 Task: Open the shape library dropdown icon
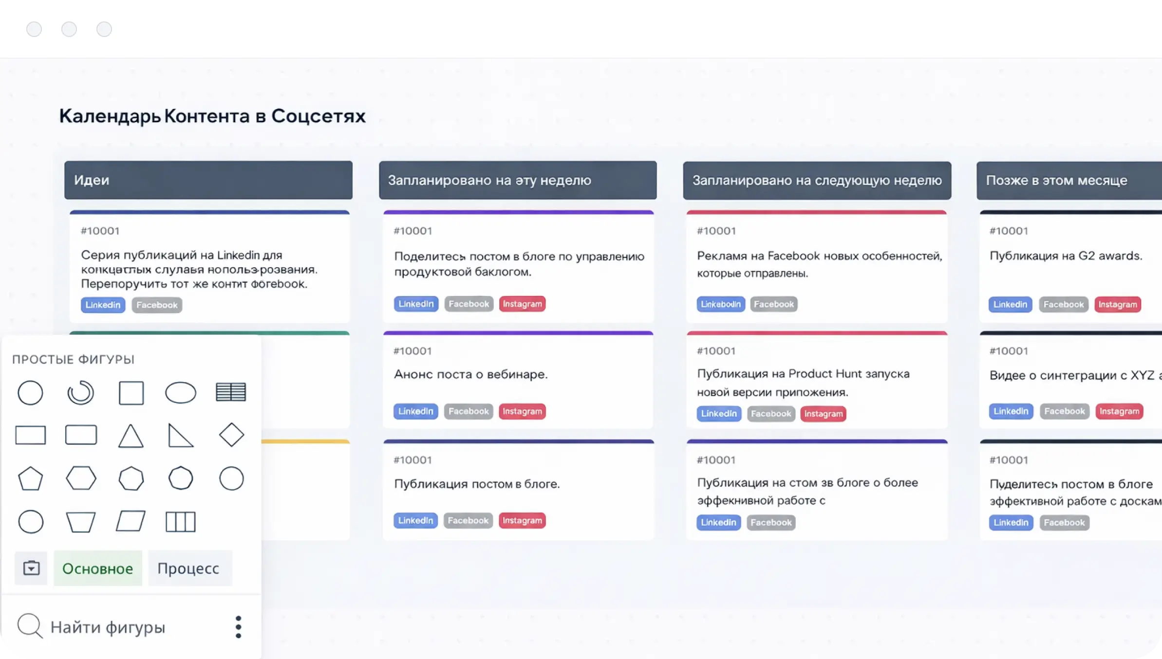[31, 568]
